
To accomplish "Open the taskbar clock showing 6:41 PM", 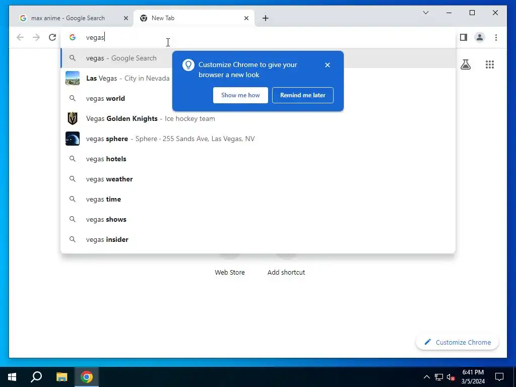I will [x=473, y=377].
